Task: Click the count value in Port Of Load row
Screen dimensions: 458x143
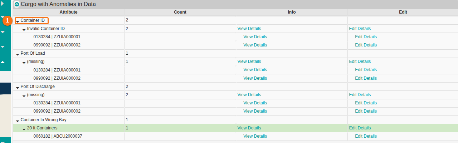Action: click(127, 53)
